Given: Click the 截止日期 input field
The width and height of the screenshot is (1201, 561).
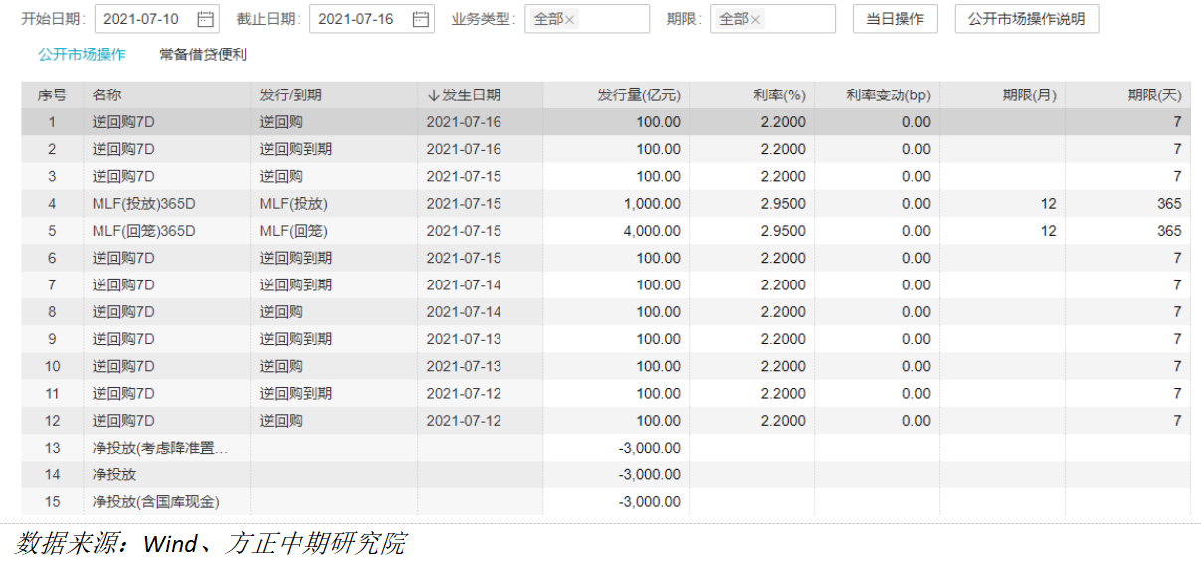Looking at the screenshot, I should click(x=358, y=19).
